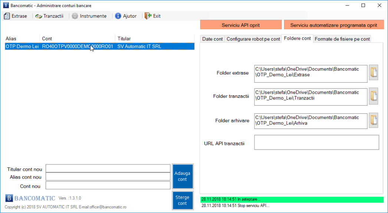Click account number RO40OTPV0000DEMO0000RO01
The width and height of the screenshot is (388, 213).
click(78, 46)
